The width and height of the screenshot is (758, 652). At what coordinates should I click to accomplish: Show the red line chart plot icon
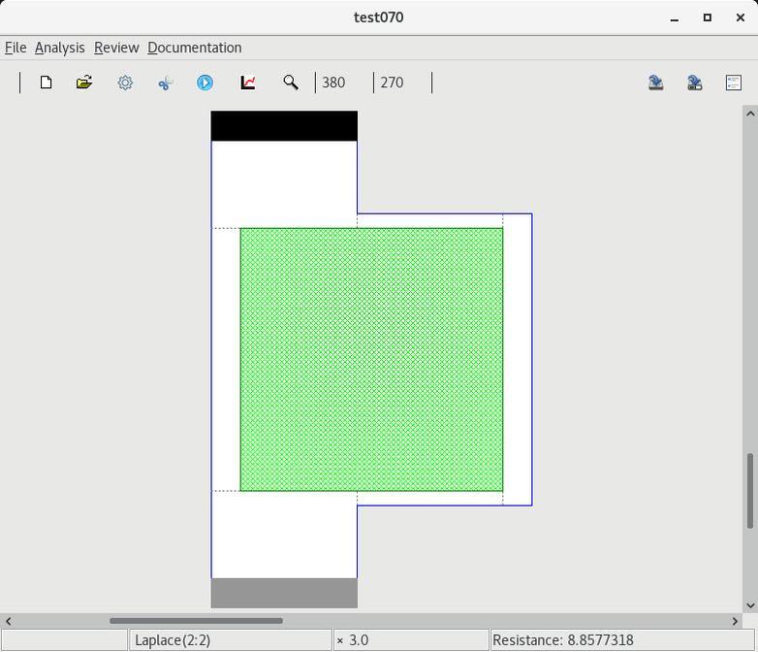click(x=248, y=82)
